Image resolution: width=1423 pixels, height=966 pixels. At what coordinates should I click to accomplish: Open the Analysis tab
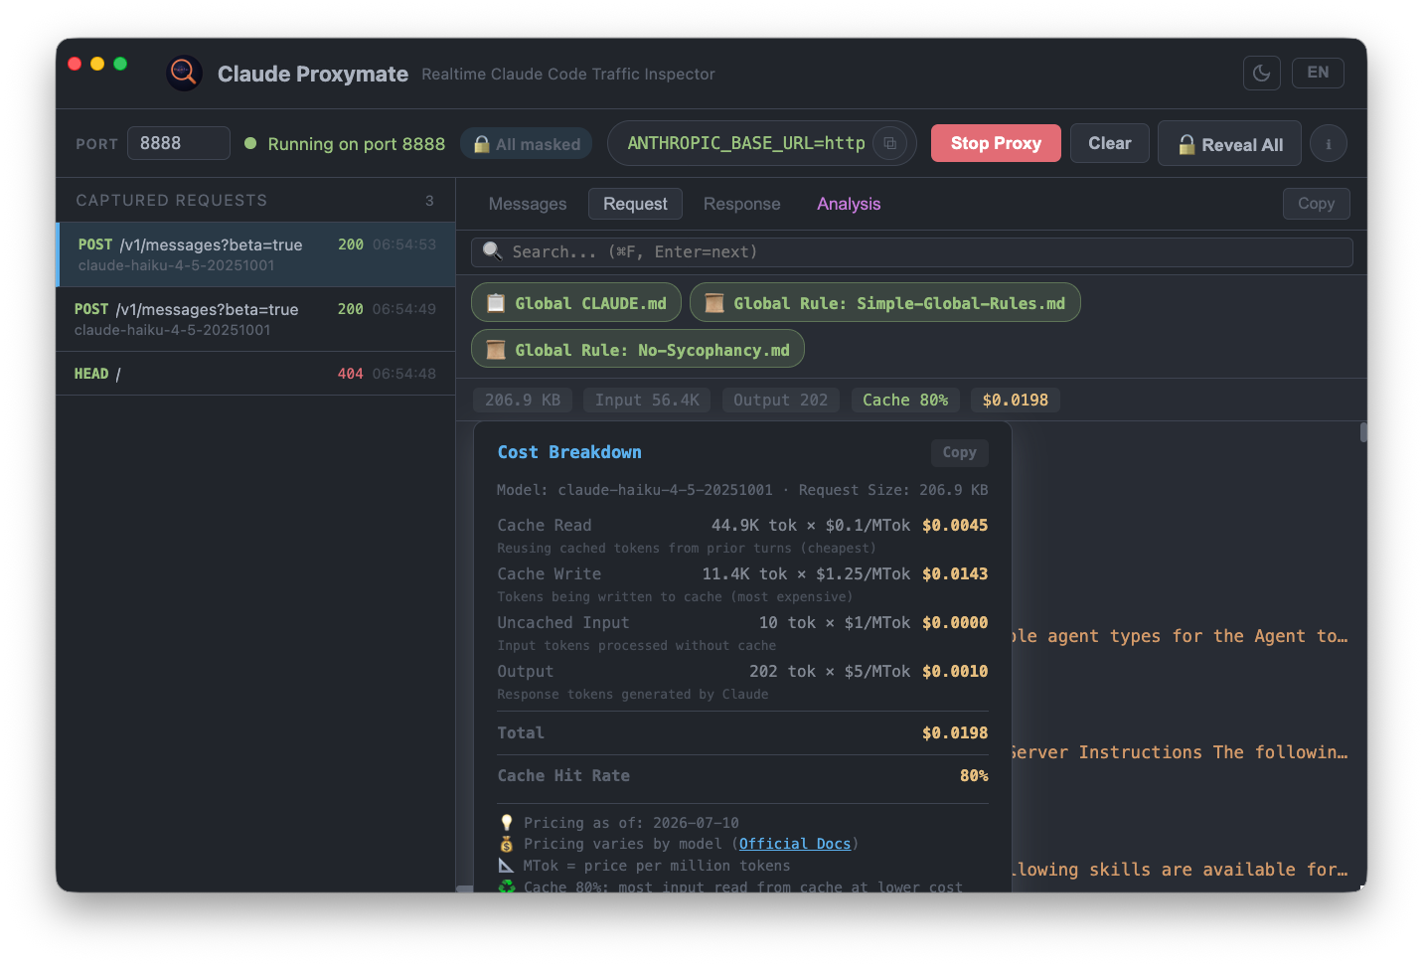click(x=849, y=204)
